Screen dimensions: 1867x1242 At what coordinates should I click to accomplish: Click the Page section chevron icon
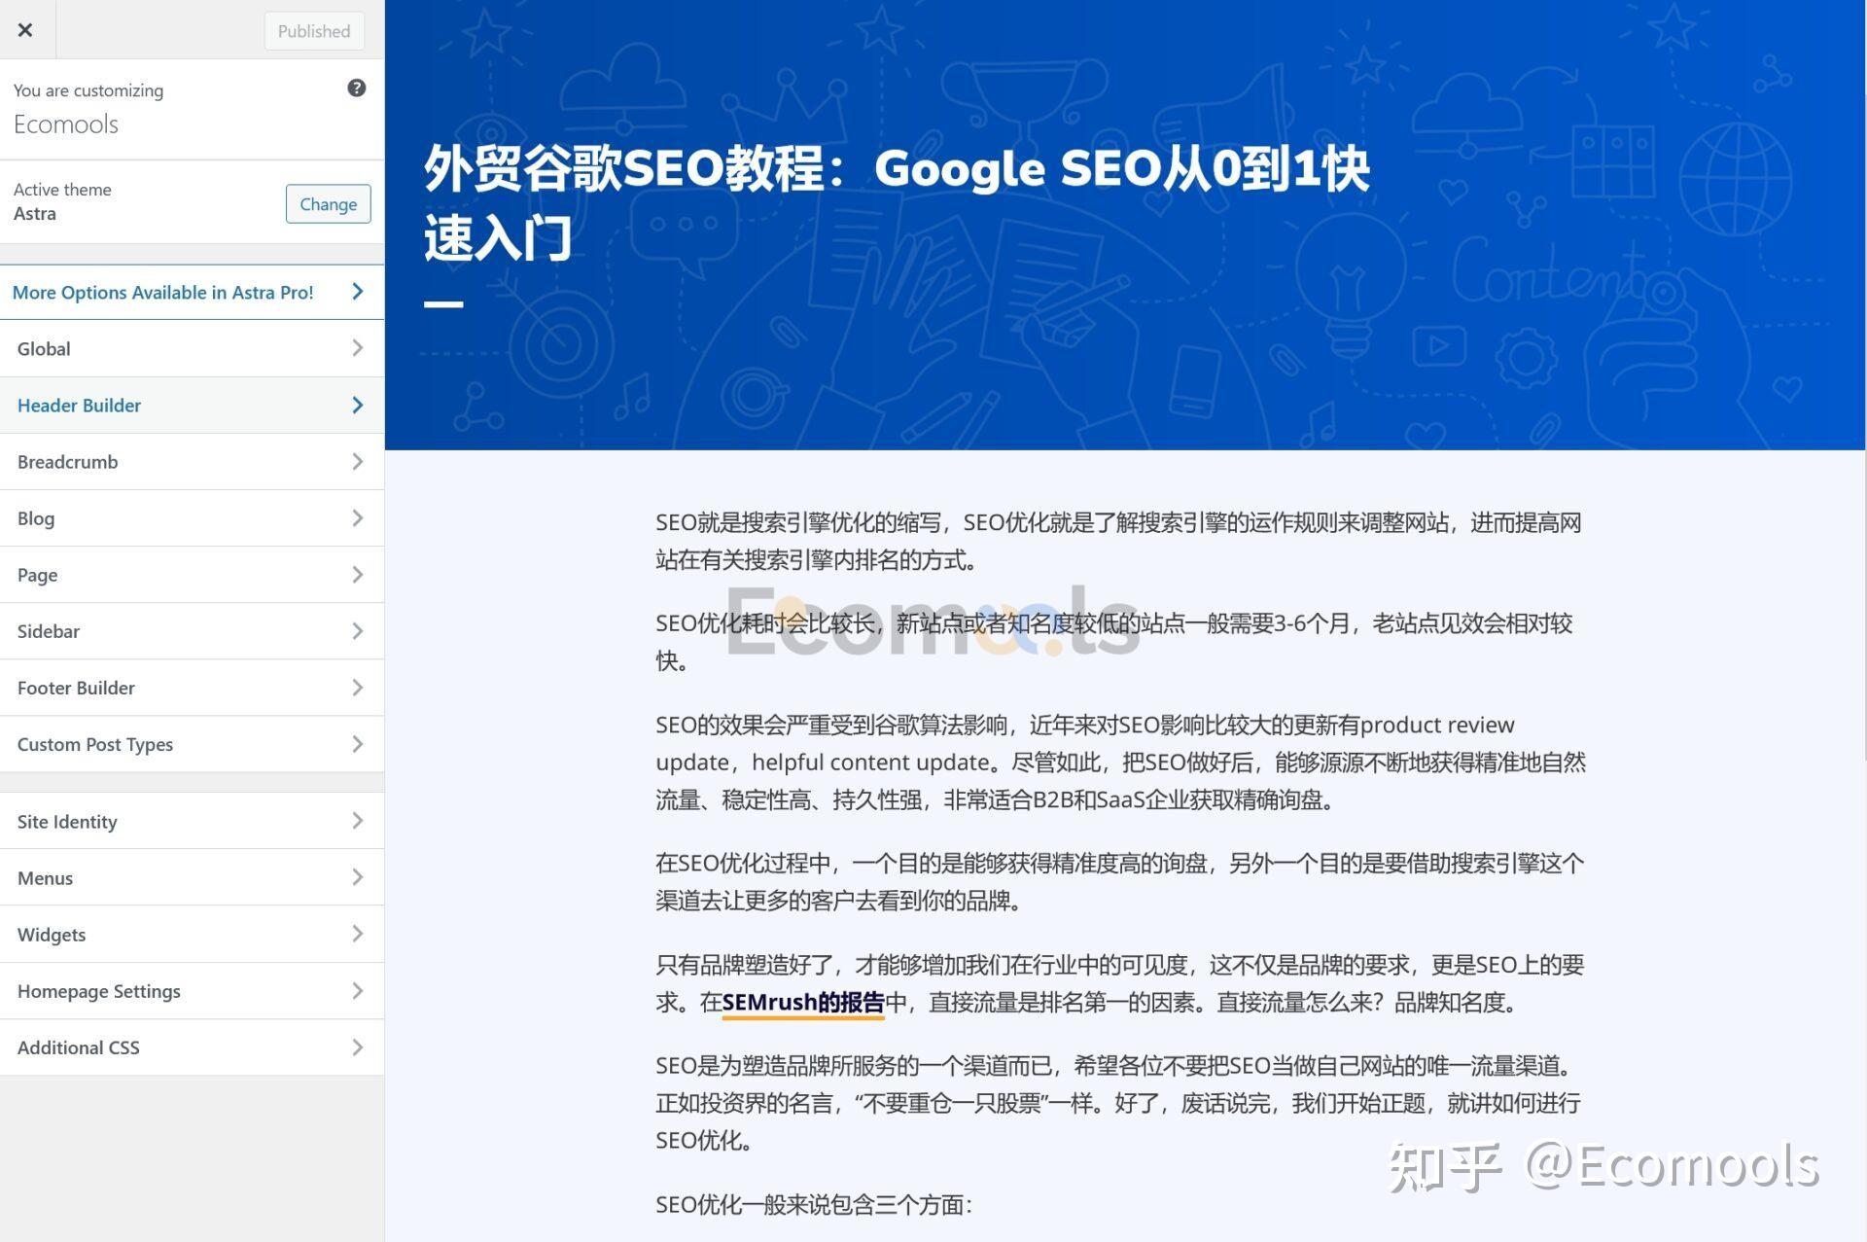tap(358, 575)
